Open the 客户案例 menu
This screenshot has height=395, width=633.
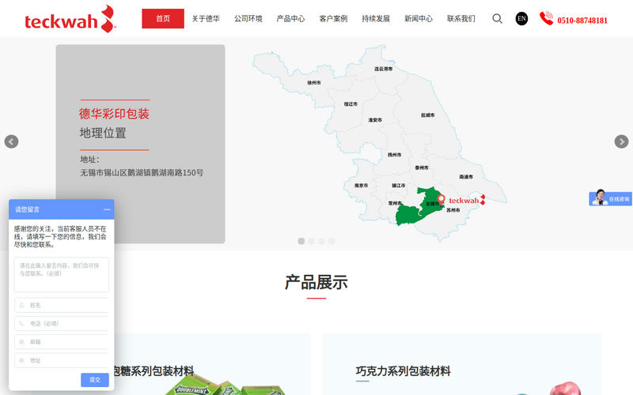pyautogui.click(x=333, y=18)
